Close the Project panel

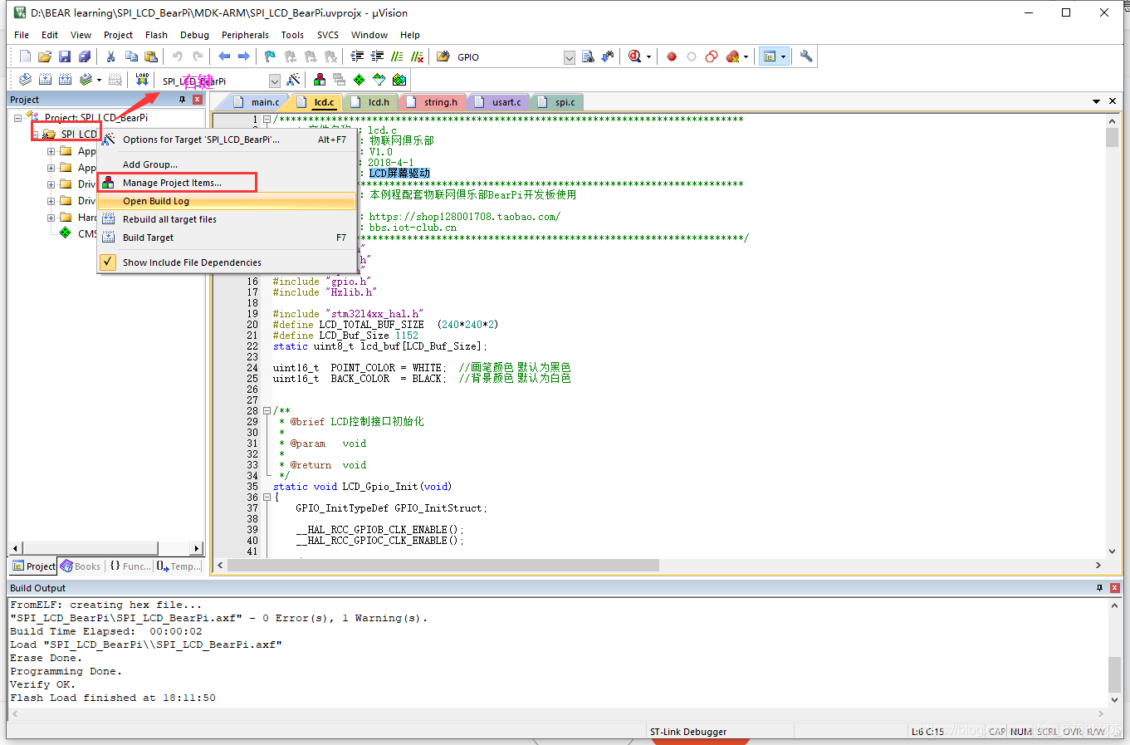[x=198, y=100]
